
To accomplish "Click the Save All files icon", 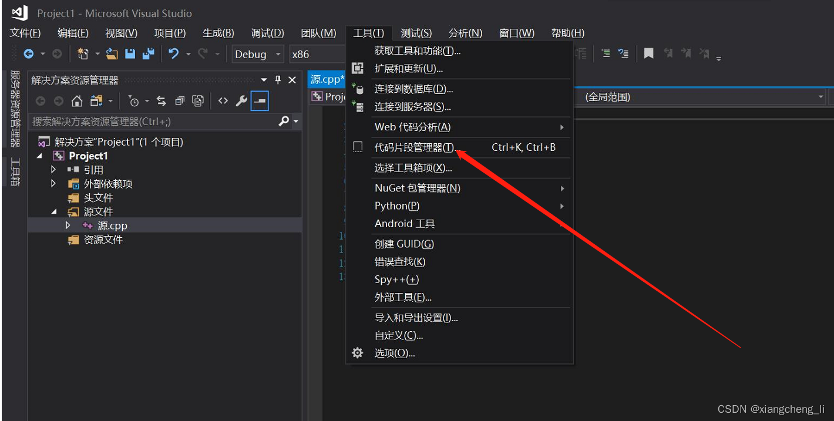I will (149, 53).
